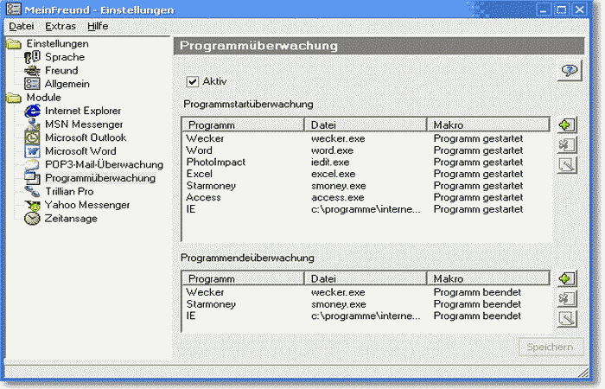The height and width of the screenshot is (389, 605).
Task: Select the MSN Messenger module icon
Action: pyautogui.click(x=32, y=124)
